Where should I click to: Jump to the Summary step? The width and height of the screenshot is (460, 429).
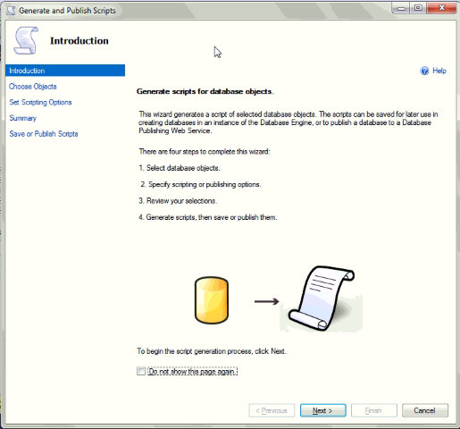(x=22, y=118)
